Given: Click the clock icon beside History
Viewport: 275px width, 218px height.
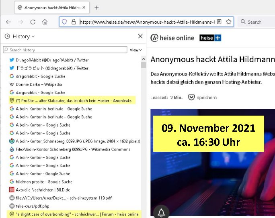Looking at the screenshot, I should [7, 36].
